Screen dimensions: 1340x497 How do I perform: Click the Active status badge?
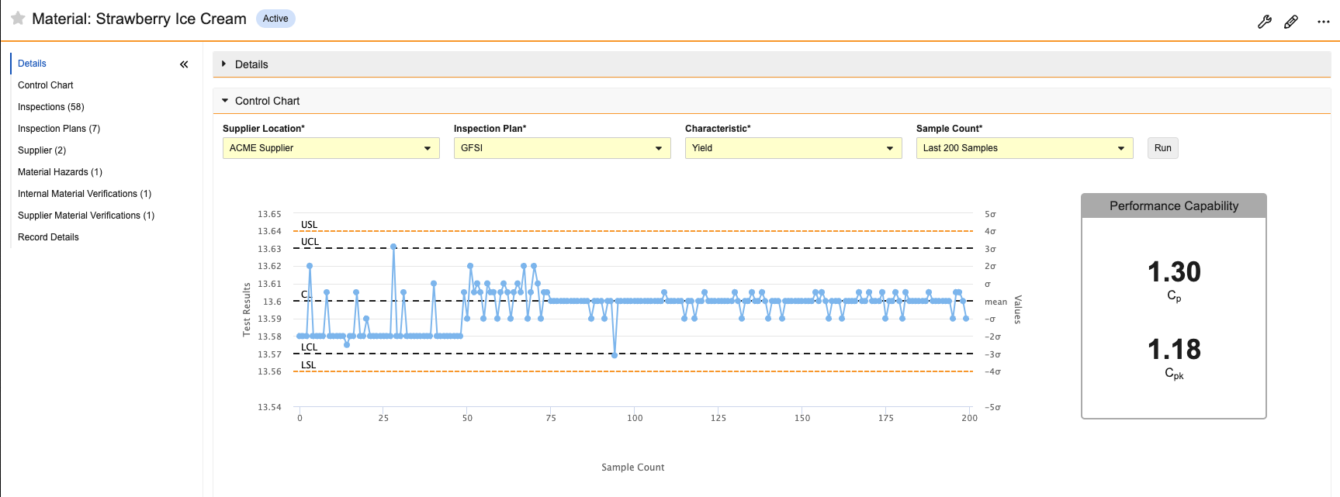tap(275, 19)
